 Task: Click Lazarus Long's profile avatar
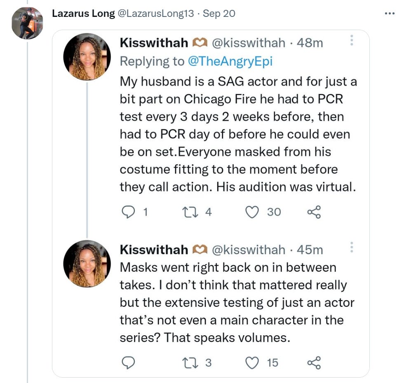27,23
